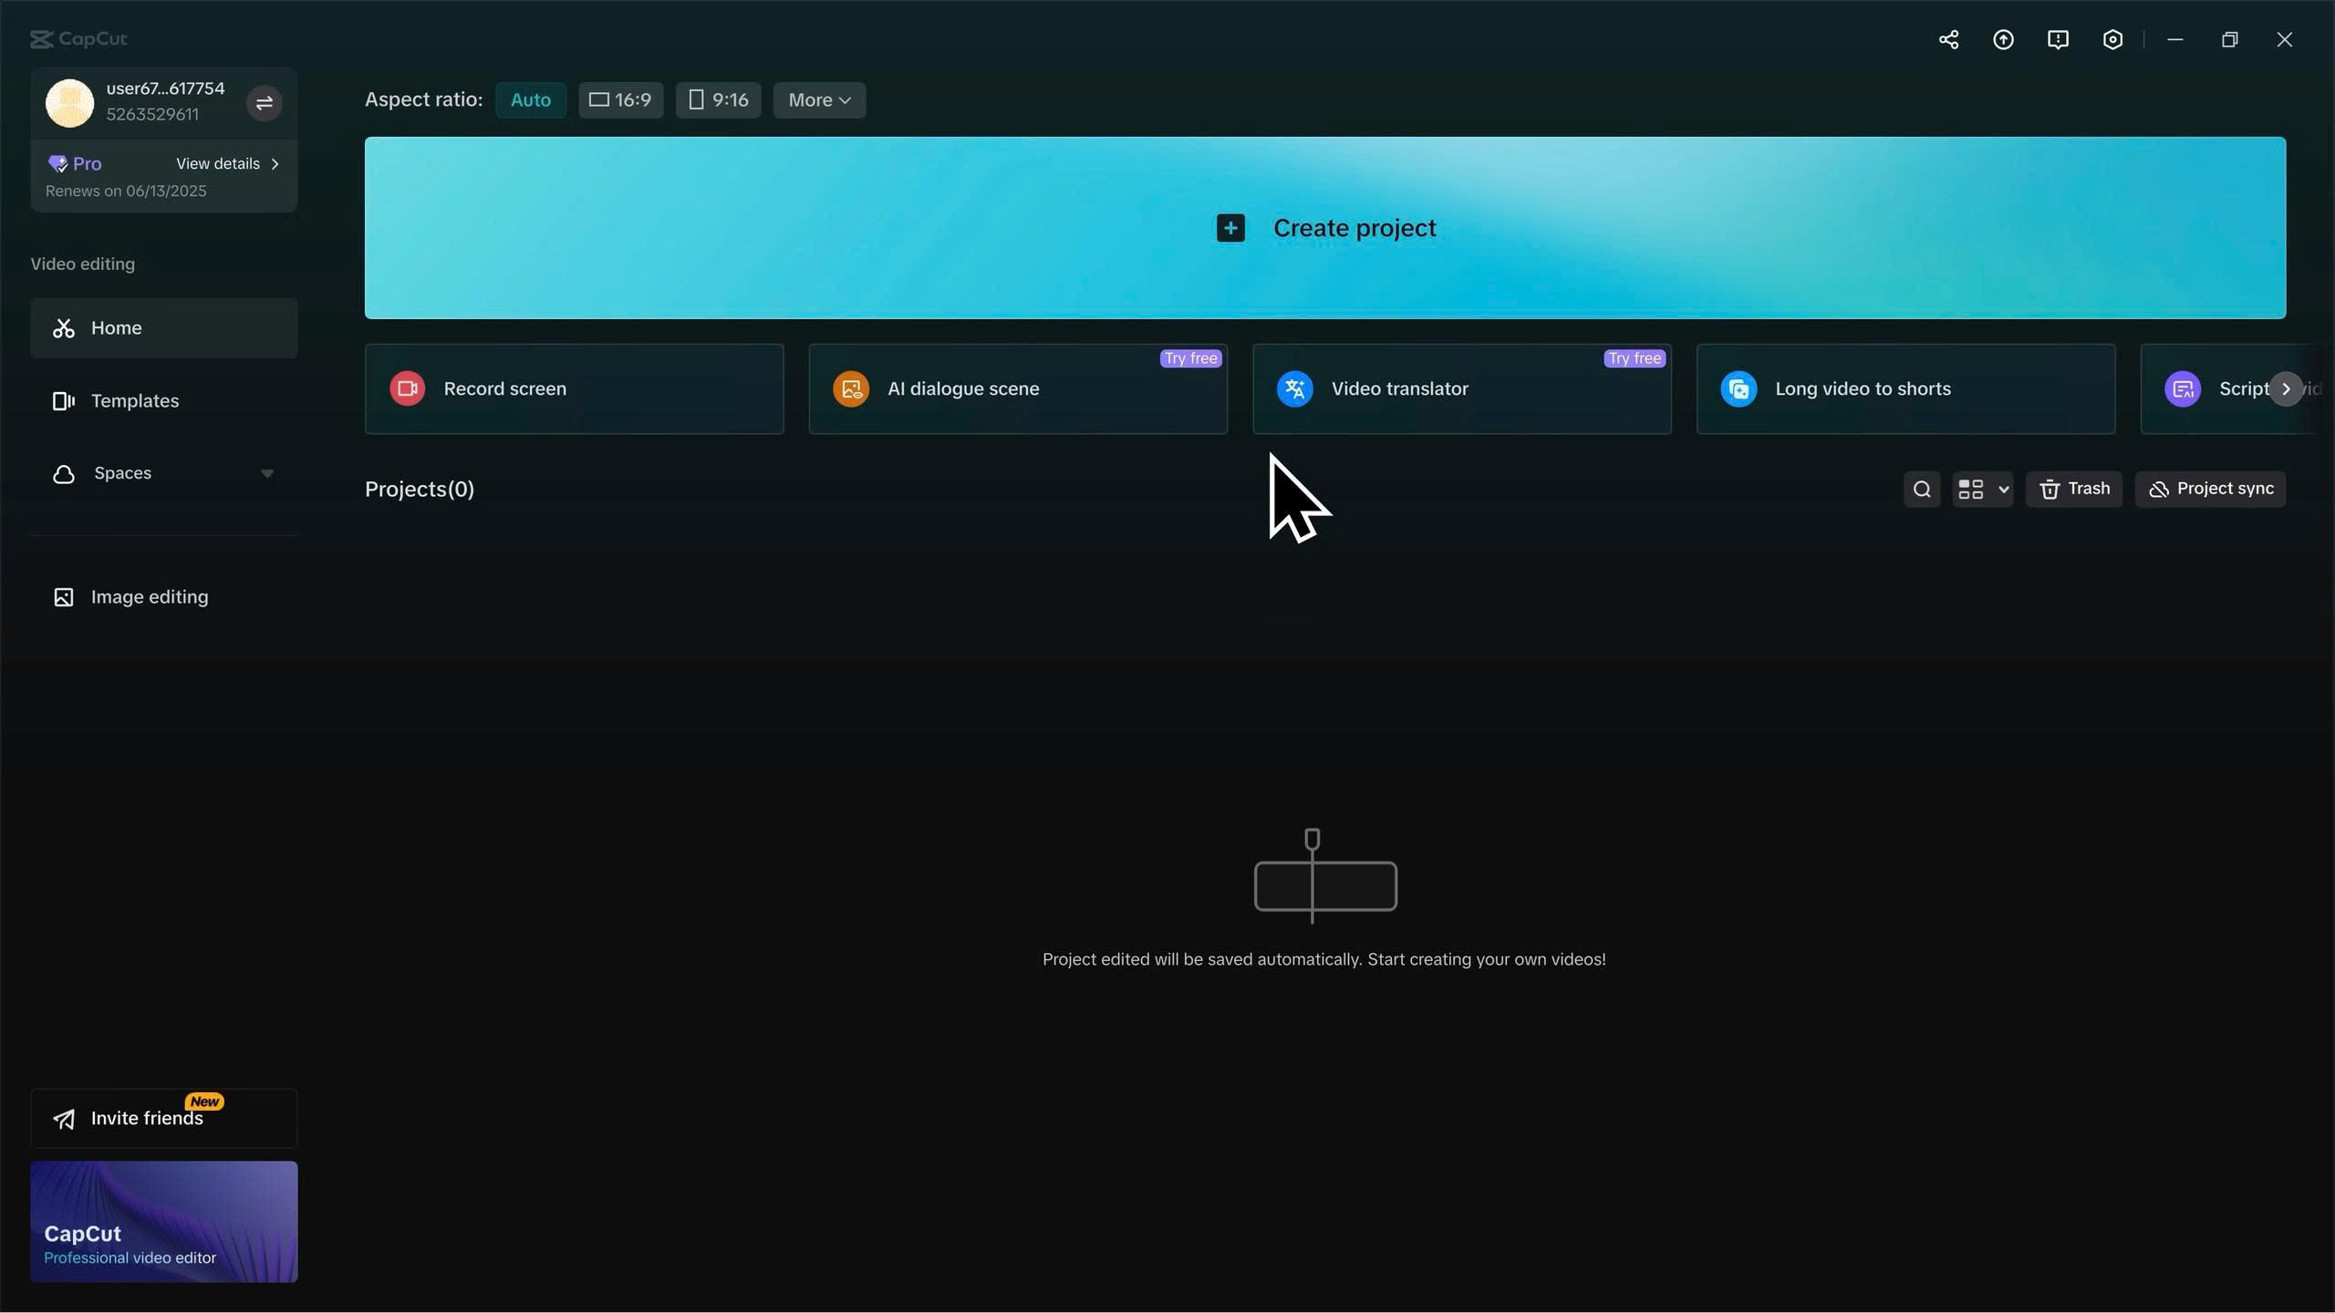Image resolution: width=2335 pixels, height=1313 pixels.
Task: Open the feedback message icon
Action: 2058,39
